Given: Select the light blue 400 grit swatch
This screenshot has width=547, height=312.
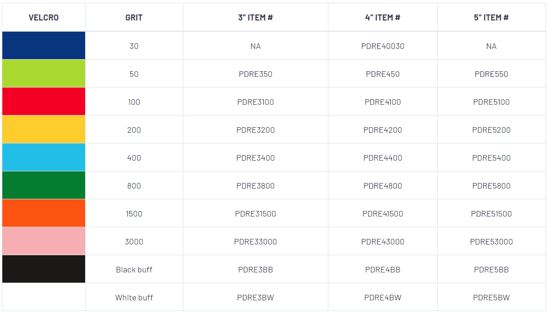Looking at the screenshot, I should 44,157.
